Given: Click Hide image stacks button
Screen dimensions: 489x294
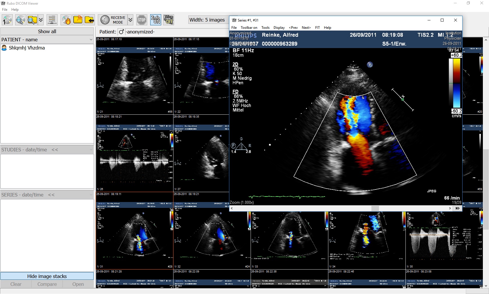Looking at the screenshot, I should [x=47, y=276].
